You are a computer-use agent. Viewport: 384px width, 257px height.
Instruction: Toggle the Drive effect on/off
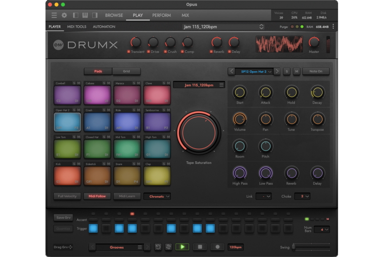click(148, 52)
